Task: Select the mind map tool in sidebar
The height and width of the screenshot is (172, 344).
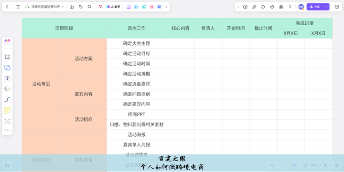Action: 7,121
